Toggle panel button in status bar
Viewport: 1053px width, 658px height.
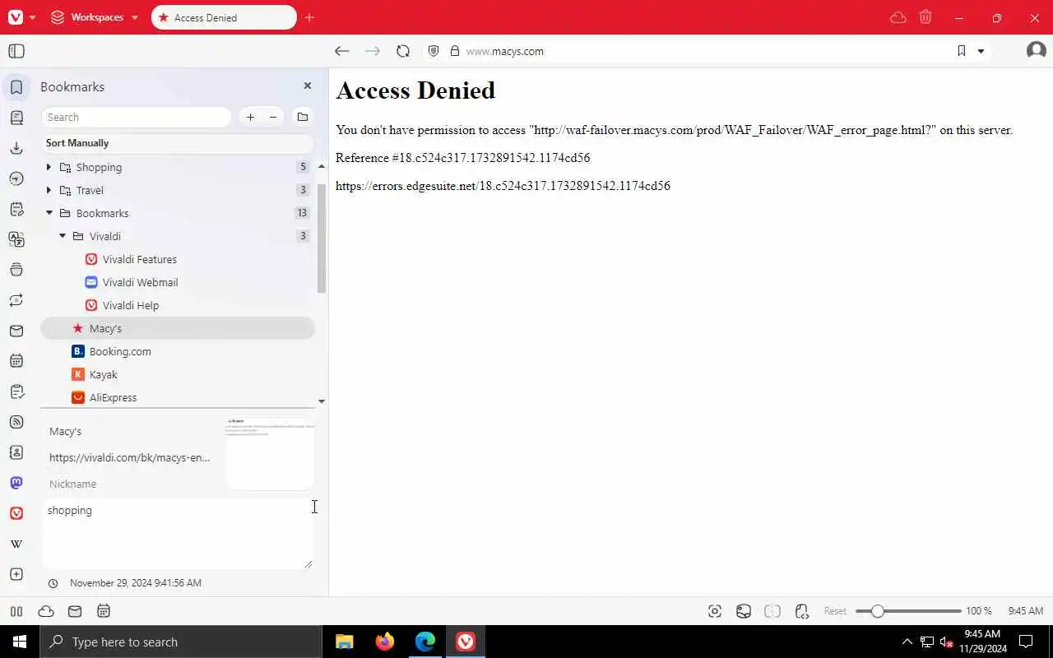[16, 611]
